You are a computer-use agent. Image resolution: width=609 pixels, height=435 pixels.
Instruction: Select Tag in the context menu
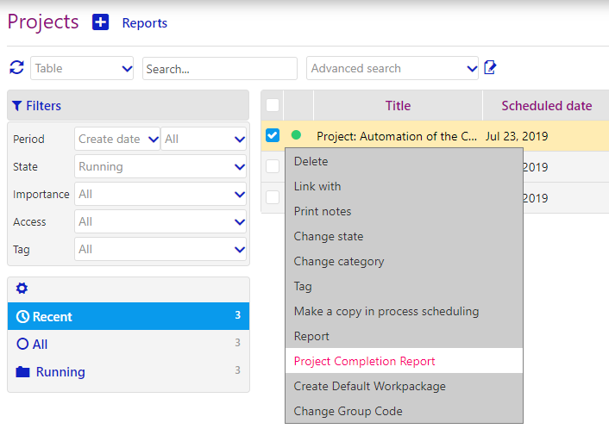tap(404, 286)
